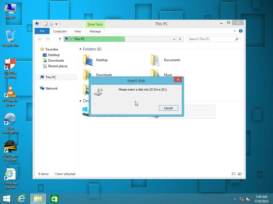The width and height of the screenshot is (273, 204).
Task: Select Favorites in the navigation pane
Action: tap(49, 49)
